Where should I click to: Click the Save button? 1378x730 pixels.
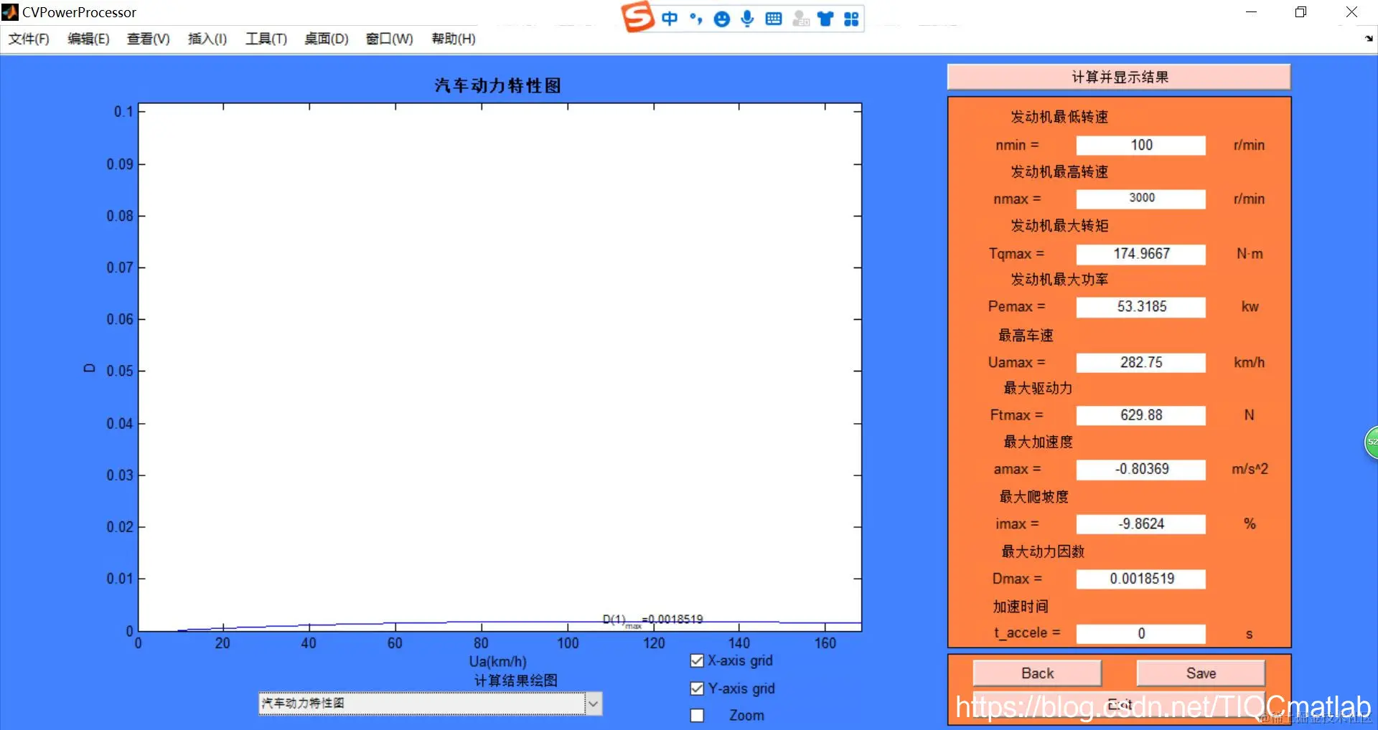[1201, 673]
